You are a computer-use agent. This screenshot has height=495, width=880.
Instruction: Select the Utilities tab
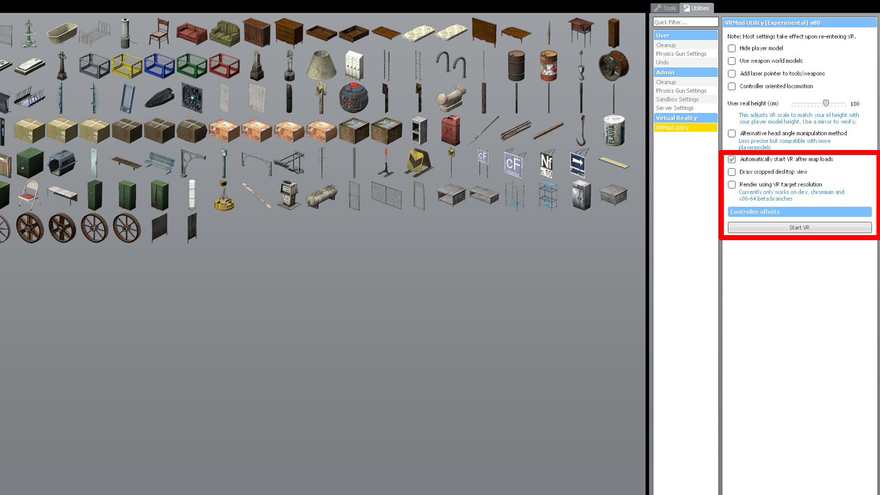click(696, 8)
